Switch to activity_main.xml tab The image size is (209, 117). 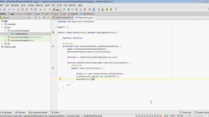[x=63, y=18]
